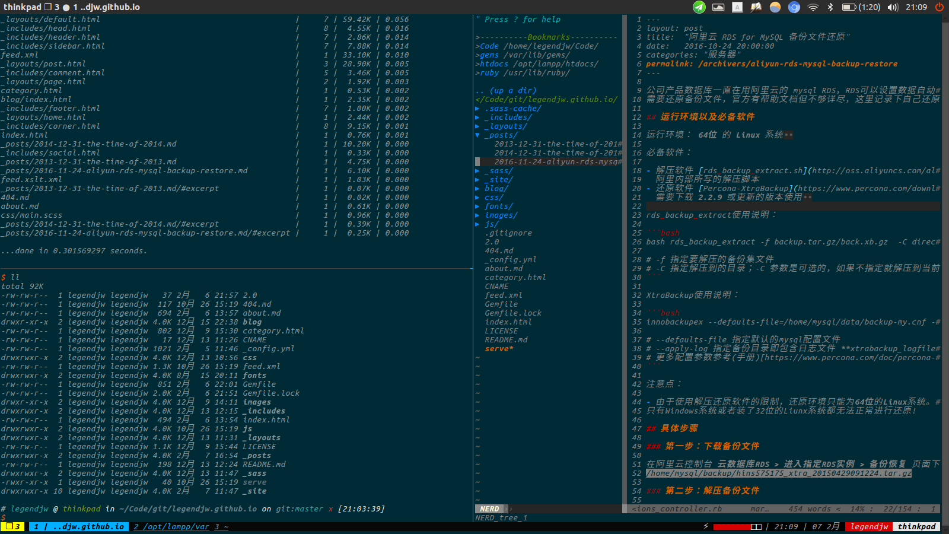Viewport: 949px width, 534px height.
Task: Open the Chromium tray icon
Action: [x=794, y=7]
